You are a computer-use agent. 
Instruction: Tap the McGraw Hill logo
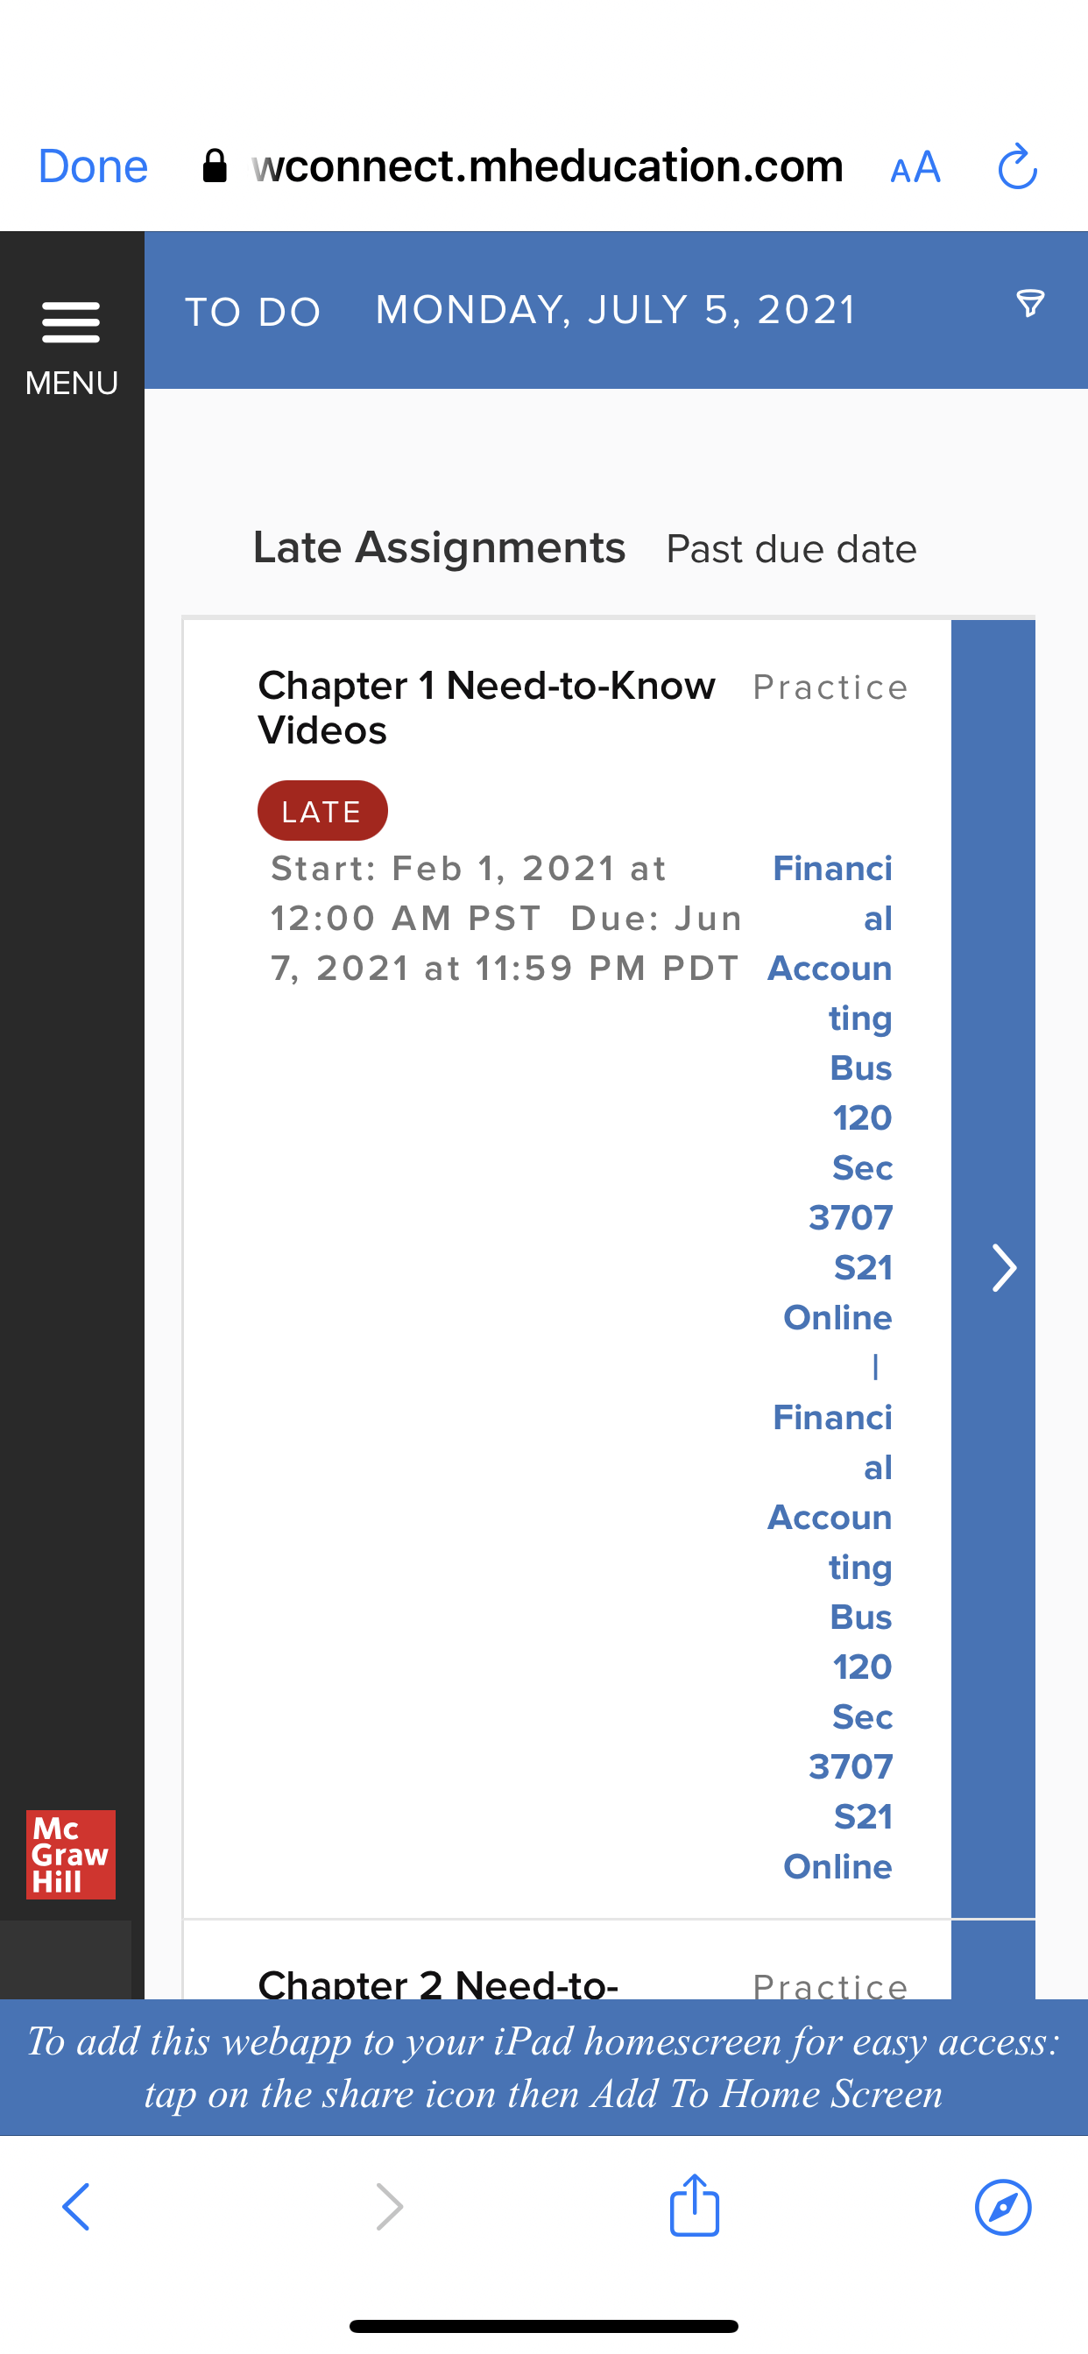click(x=70, y=1854)
